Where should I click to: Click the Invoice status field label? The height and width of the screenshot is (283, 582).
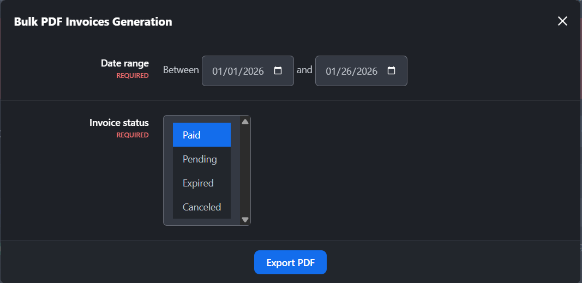click(x=119, y=122)
